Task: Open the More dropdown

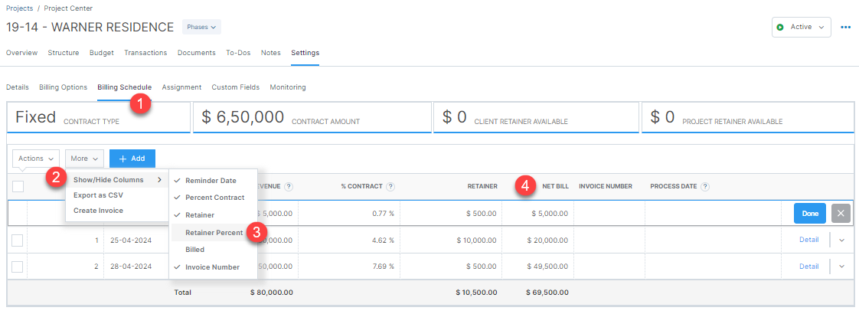Action: [x=84, y=159]
